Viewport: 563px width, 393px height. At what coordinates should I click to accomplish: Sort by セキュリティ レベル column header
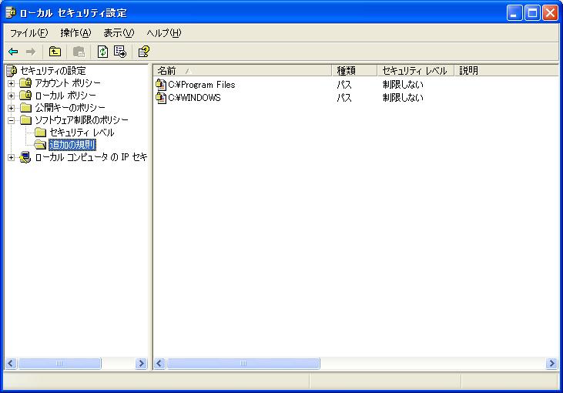(x=416, y=71)
